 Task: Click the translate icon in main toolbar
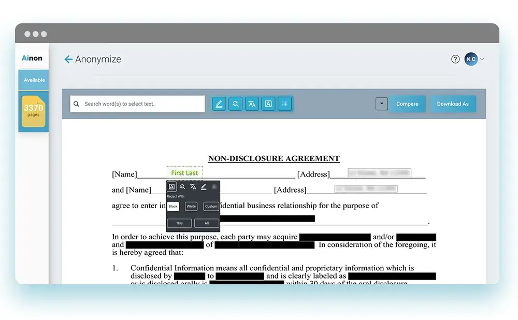click(x=252, y=104)
